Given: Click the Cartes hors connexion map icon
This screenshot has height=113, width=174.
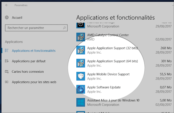Looking at the screenshot, I should (x=7, y=71).
